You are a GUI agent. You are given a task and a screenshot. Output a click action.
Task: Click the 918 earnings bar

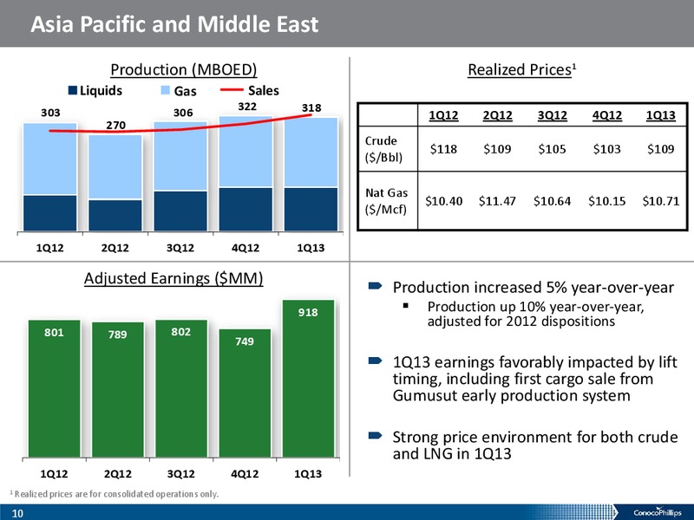309,379
